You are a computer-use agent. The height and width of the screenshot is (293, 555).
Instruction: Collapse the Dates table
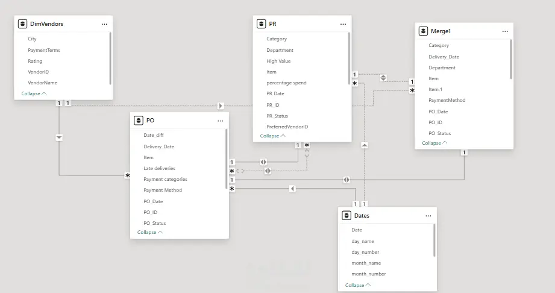[357, 285]
